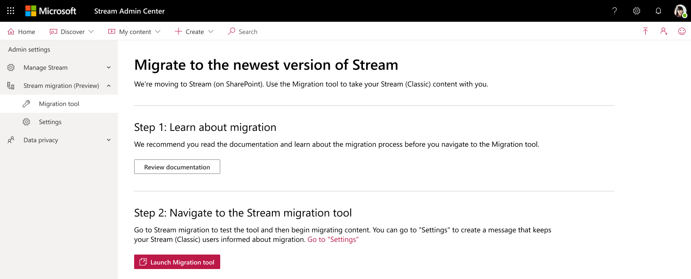
Task: Click the upload arrow icon
Action: tap(645, 32)
